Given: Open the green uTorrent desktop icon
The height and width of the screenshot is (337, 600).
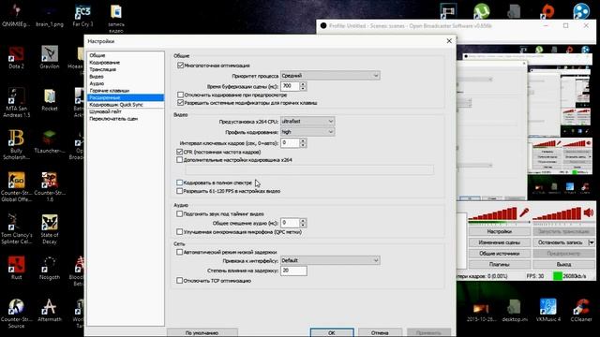Looking at the screenshot, I should pos(481,10).
